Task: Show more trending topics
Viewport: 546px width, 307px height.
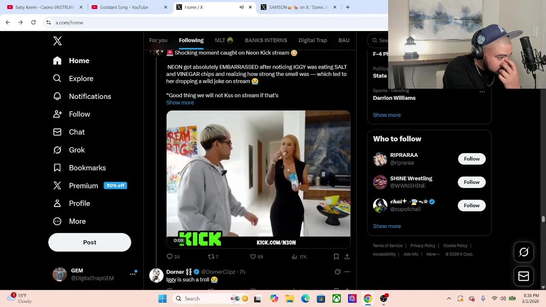Action: click(387, 115)
